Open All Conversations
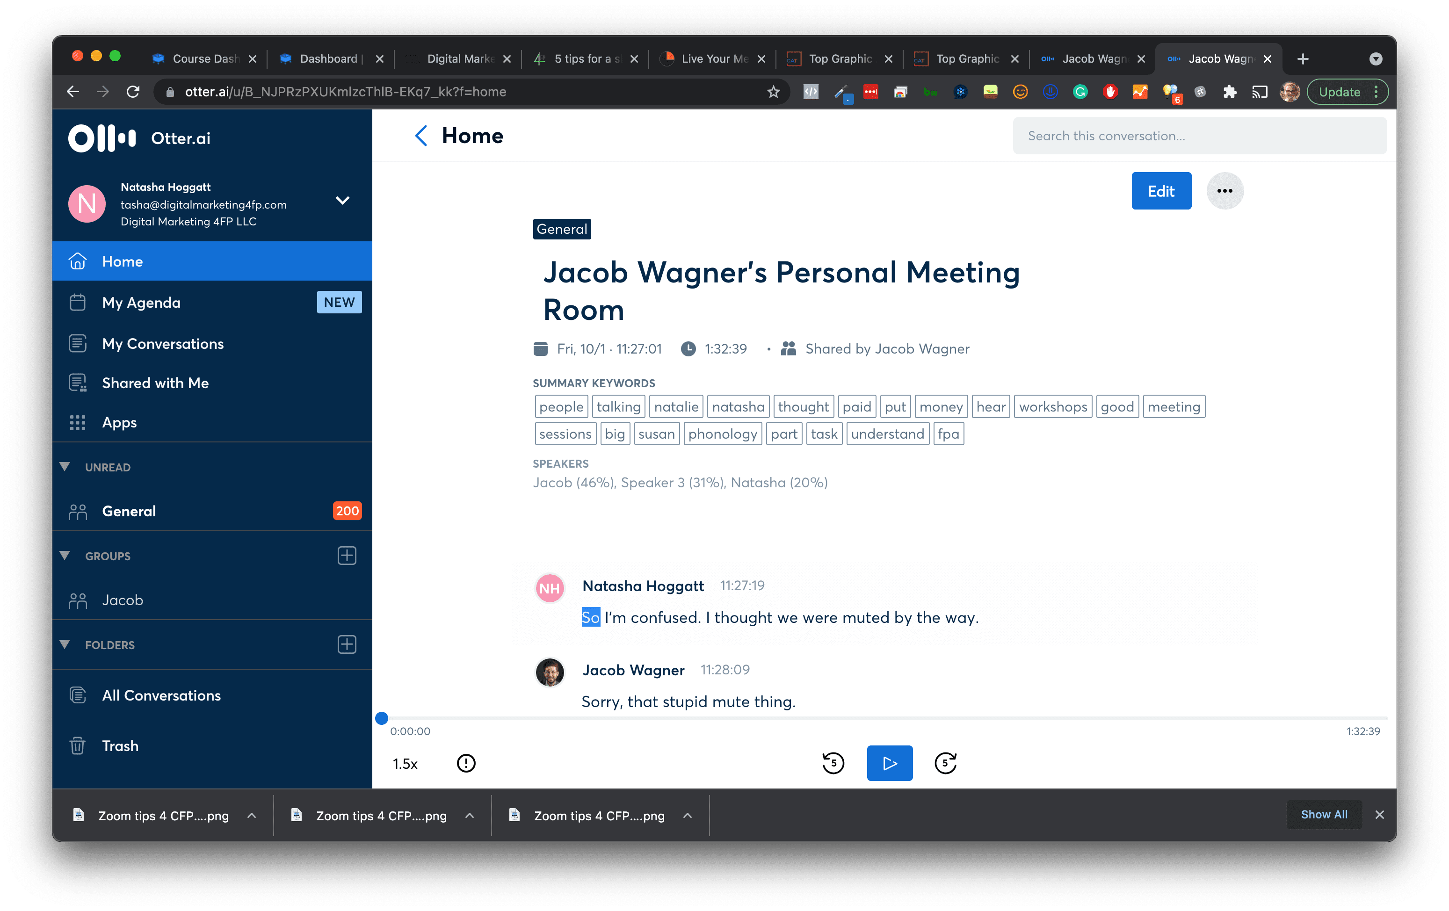Screen dimensions: 1449x911 pos(212,695)
